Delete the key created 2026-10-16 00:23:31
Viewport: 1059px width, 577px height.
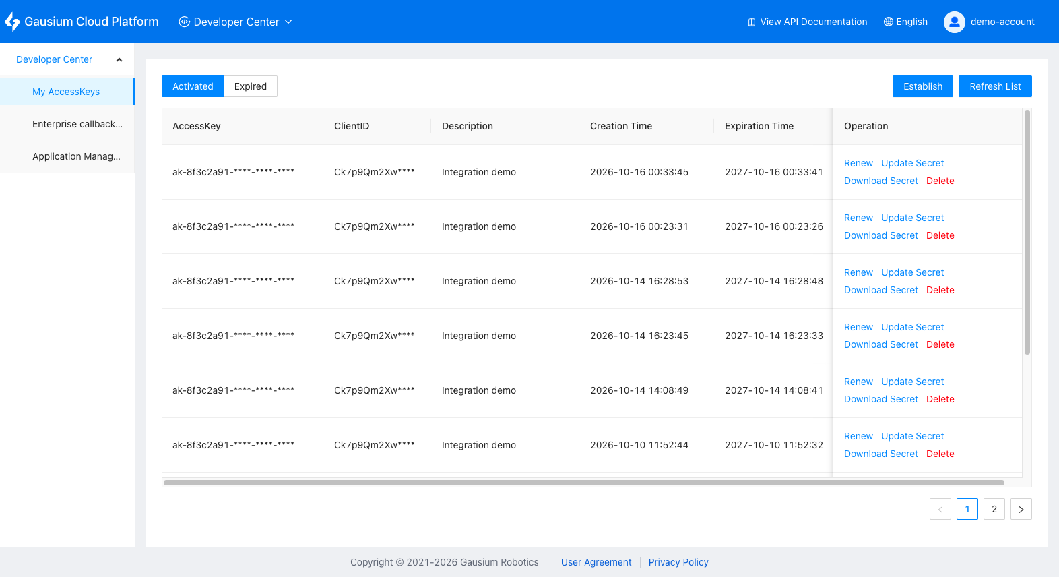pyautogui.click(x=940, y=235)
